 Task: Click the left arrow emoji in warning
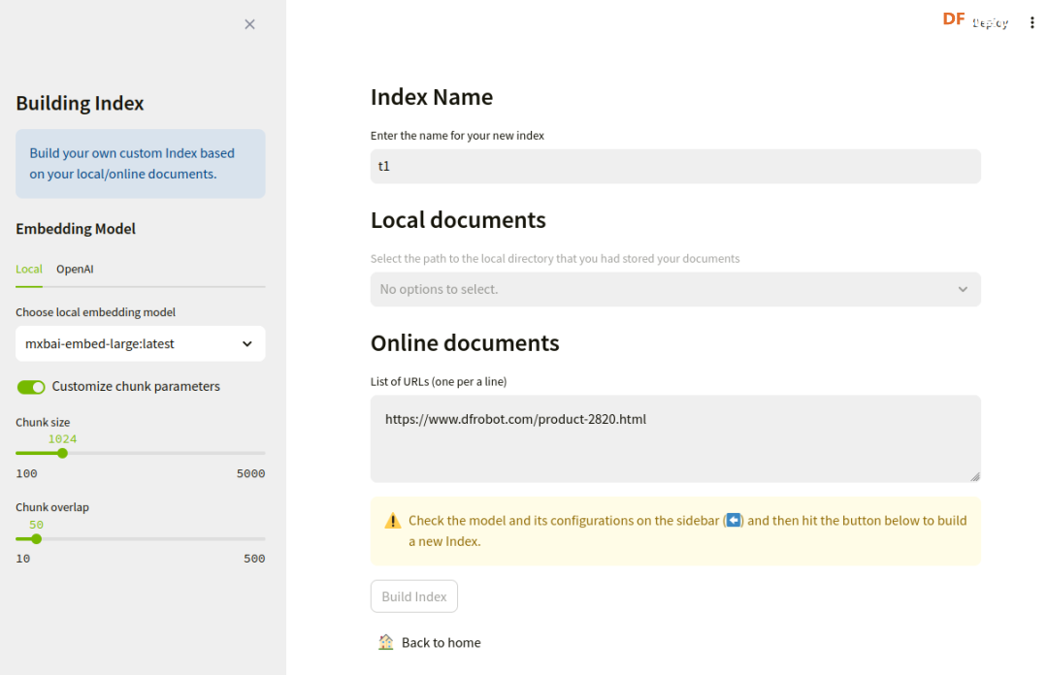point(734,520)
